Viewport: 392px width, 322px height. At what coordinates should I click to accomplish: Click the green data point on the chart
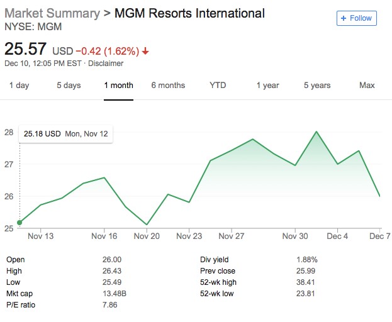pos(20,222)
